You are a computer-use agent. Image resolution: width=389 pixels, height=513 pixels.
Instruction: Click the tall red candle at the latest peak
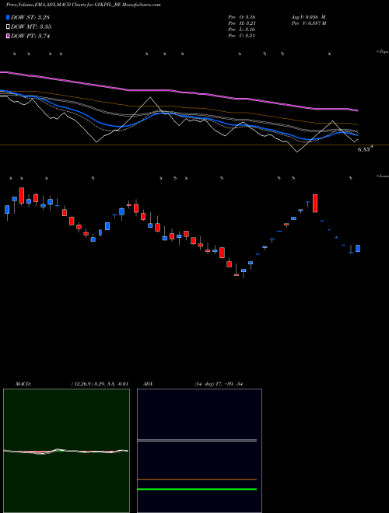click(315, 203)
